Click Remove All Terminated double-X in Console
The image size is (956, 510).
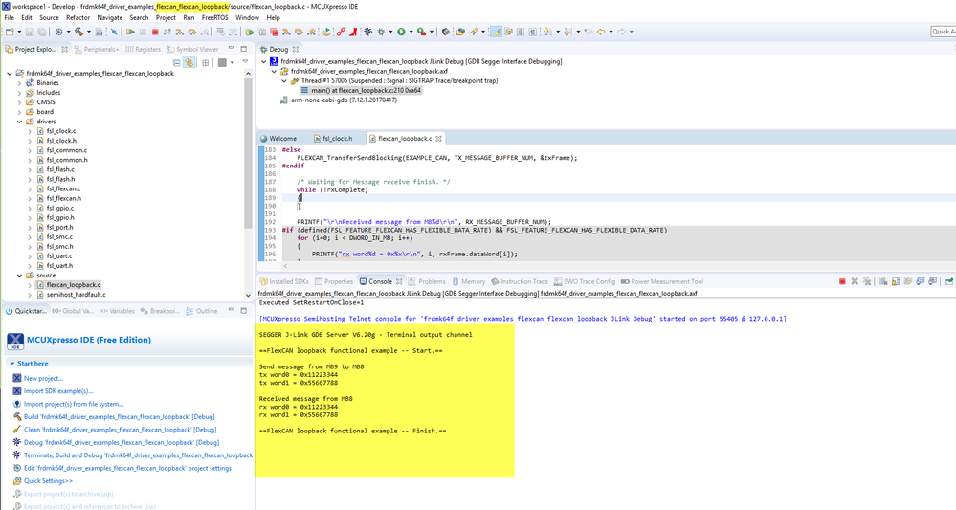click(866, 281)
